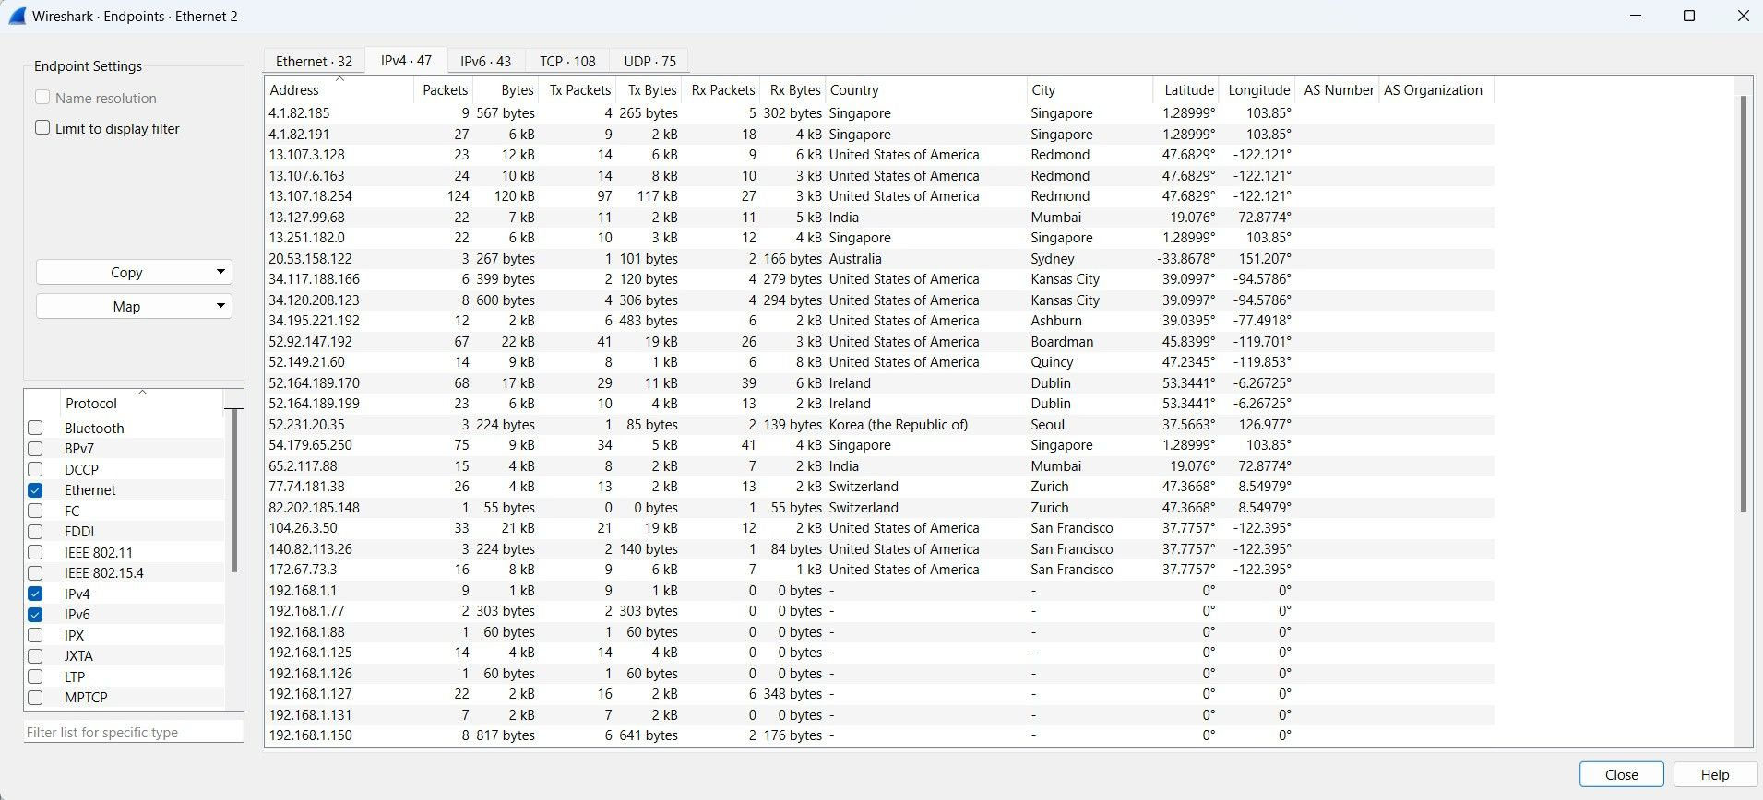Select address row 54.179.65.250
This screenshot has height=800, width=1763.
tap(879, 445)
